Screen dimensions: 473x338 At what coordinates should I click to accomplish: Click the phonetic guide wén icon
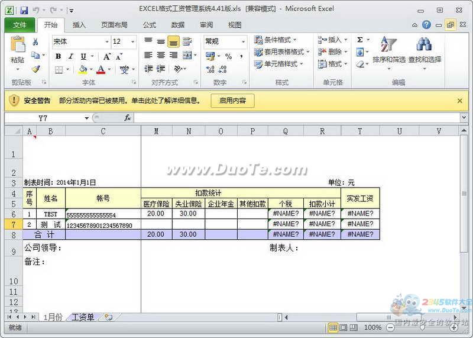click(124, 69)
